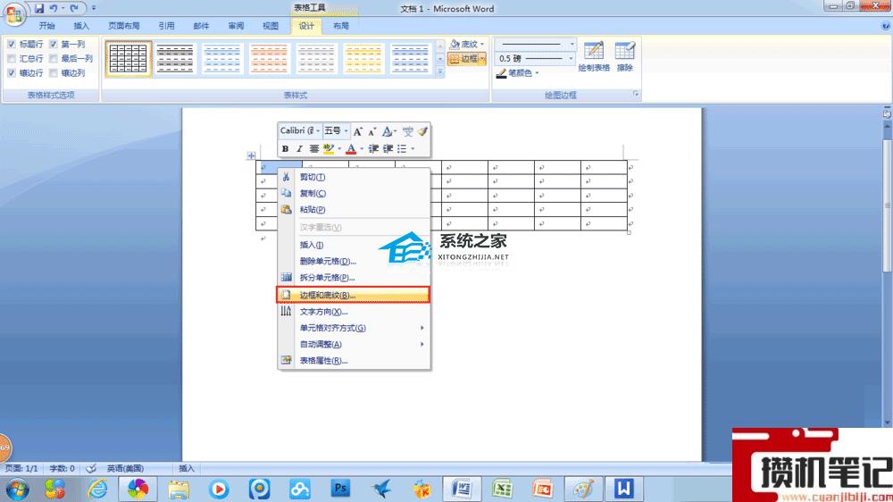Click the spelling check status bar icon

tap(91, 468)
